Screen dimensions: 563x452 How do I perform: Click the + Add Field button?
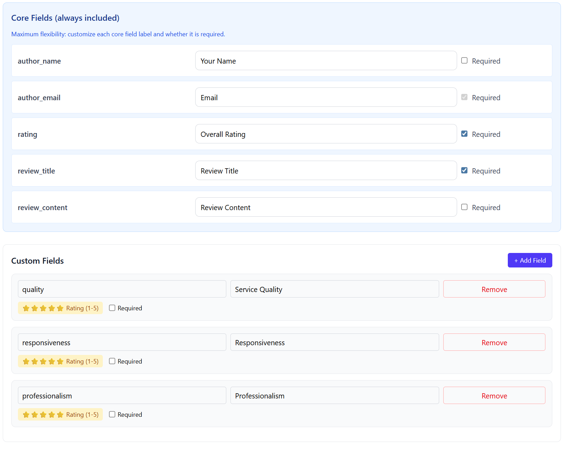point(530,260)
